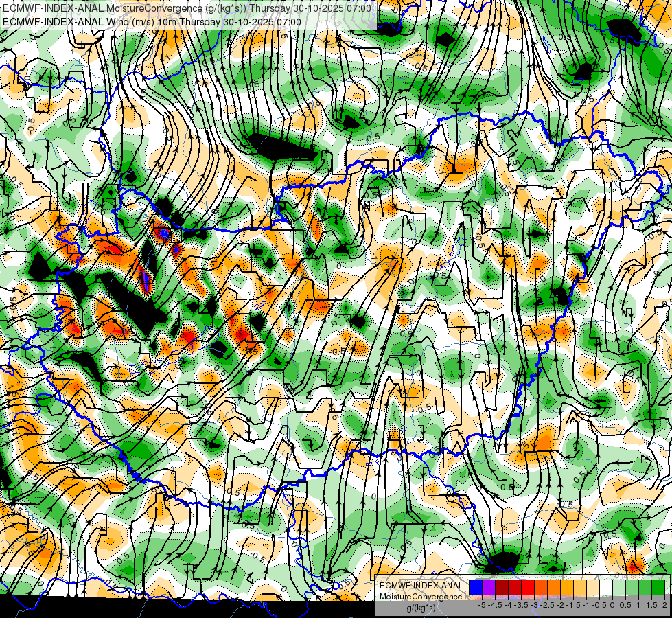Pick the white legend swatch
This screenshot has width=672, height=618.
(606, 588)
